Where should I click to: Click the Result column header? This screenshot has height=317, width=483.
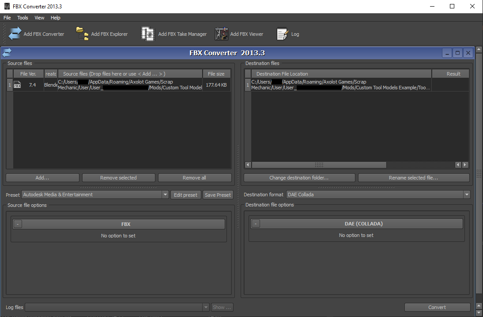coord(451,74)
